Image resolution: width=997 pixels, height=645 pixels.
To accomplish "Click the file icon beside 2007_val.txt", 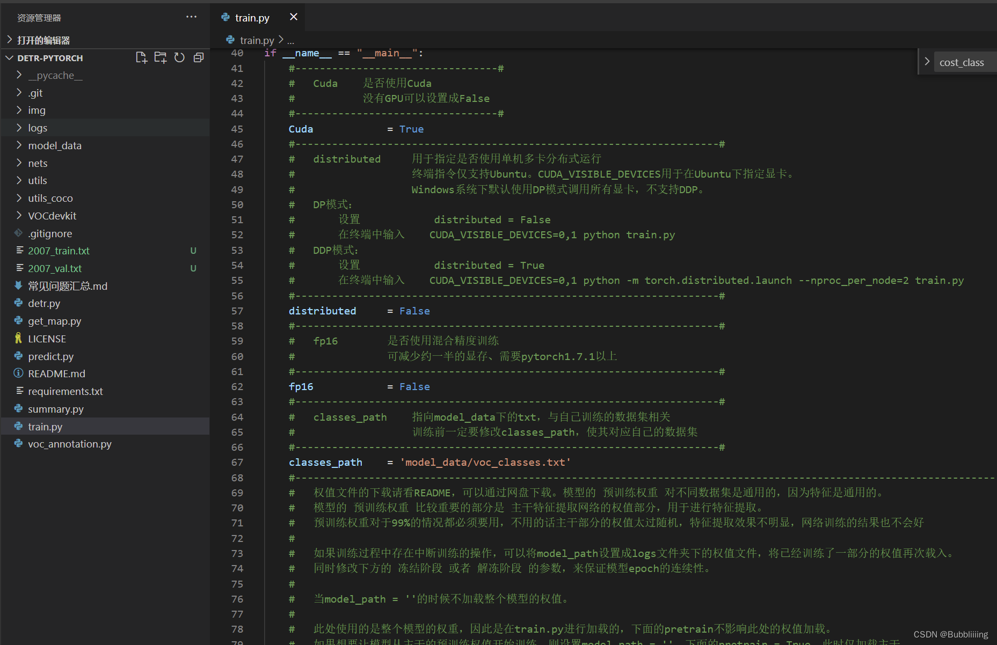I will 19,268.
